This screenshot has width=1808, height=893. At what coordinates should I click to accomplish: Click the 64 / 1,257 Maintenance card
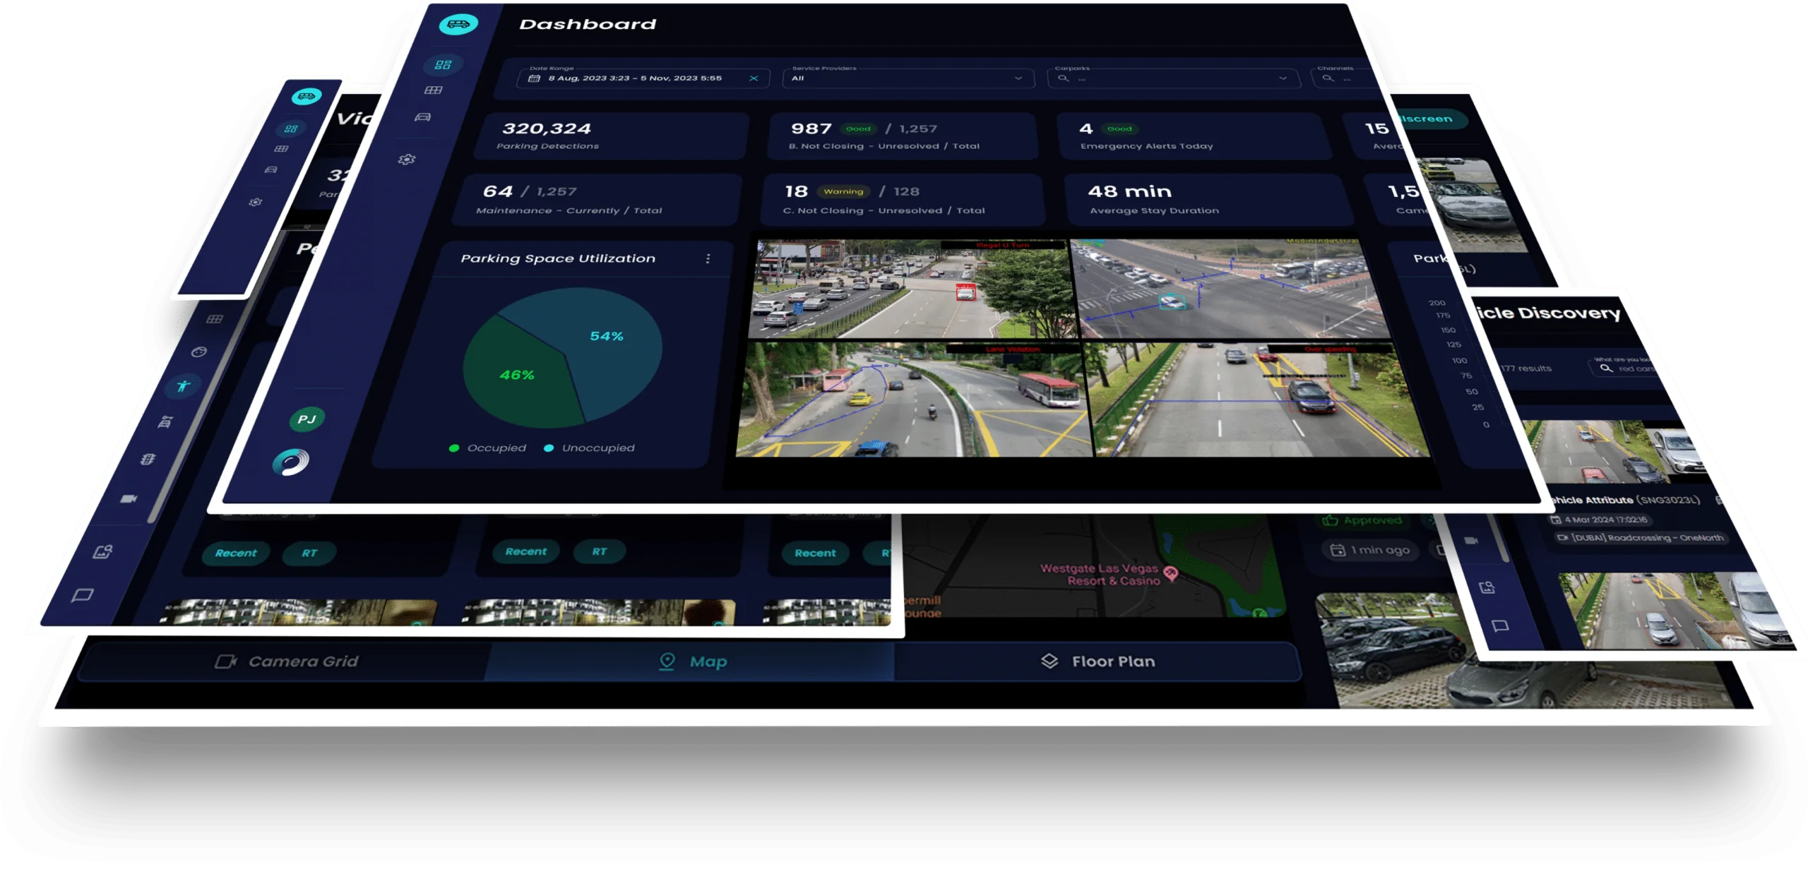pyautogui.click(x=597, y=200)
